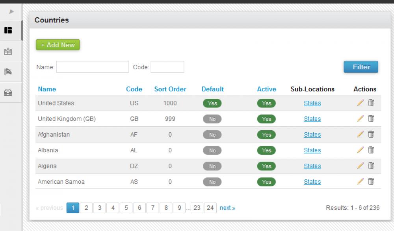394x231 pixels.
Task: Expand the collapsed sidebar via the arrow
Action: tap(11, 12)
